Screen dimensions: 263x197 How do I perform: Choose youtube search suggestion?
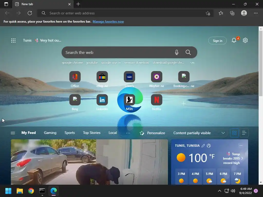(92, 63)
